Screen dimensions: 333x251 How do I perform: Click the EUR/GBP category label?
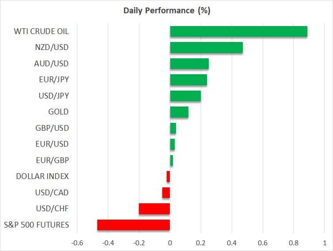[53, 160]
